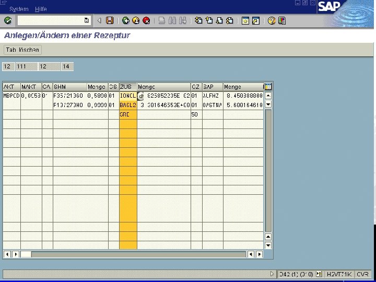Click the F4 search help button beside IONCL
This screenshot has width=376, height=282.
pos(141,96)
